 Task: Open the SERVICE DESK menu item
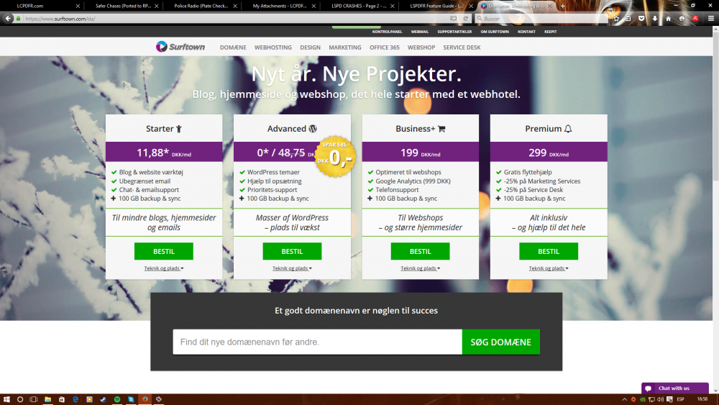click(462, 47)
